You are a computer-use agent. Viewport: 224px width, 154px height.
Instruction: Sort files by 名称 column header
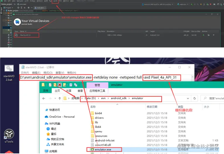[93, 107]
